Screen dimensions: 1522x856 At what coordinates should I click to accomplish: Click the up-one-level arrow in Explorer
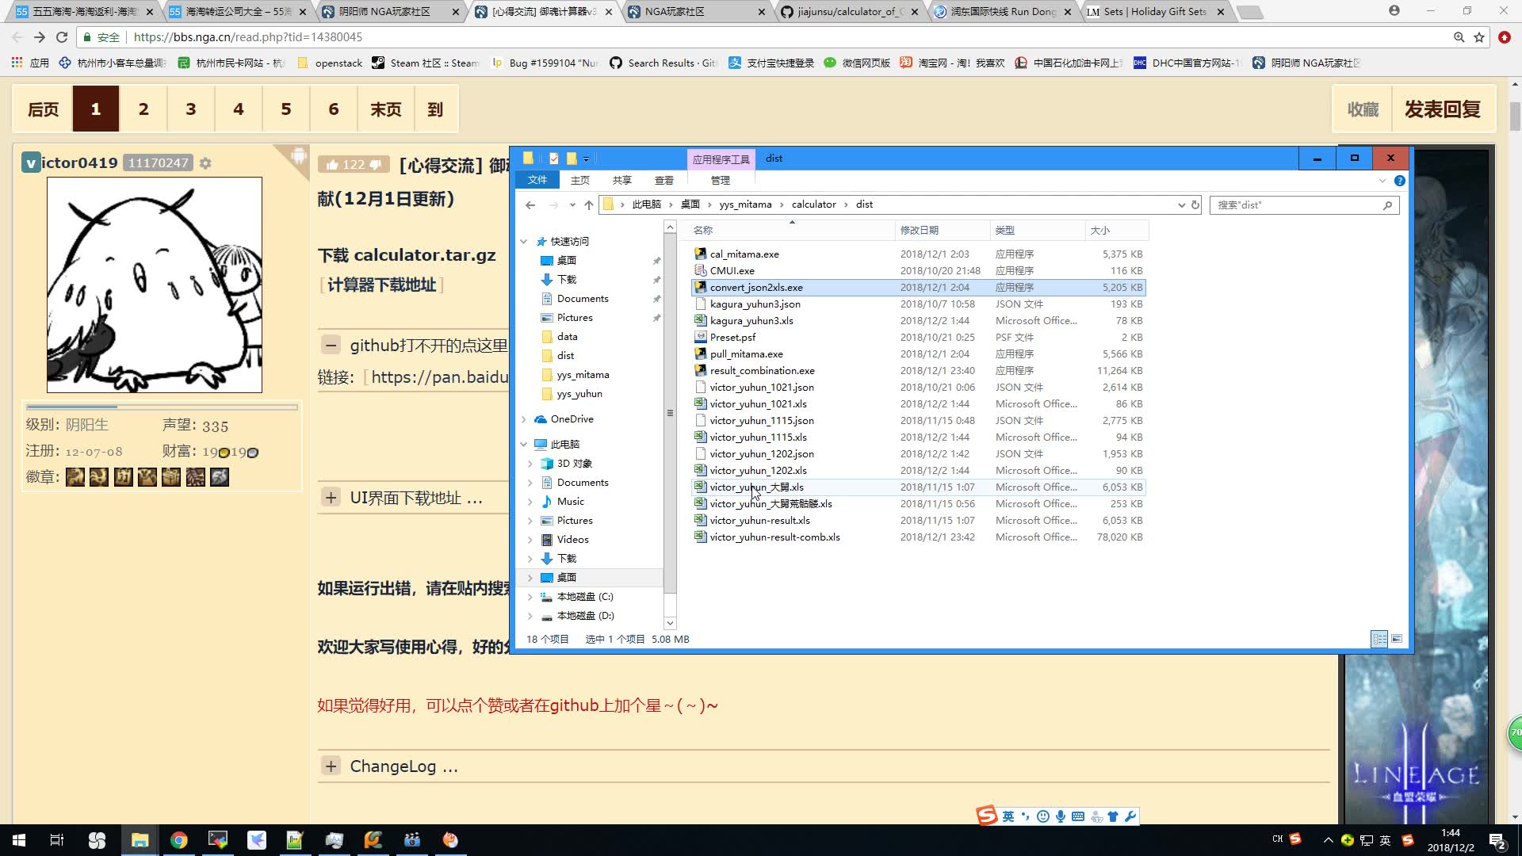[x=588, y=204]
